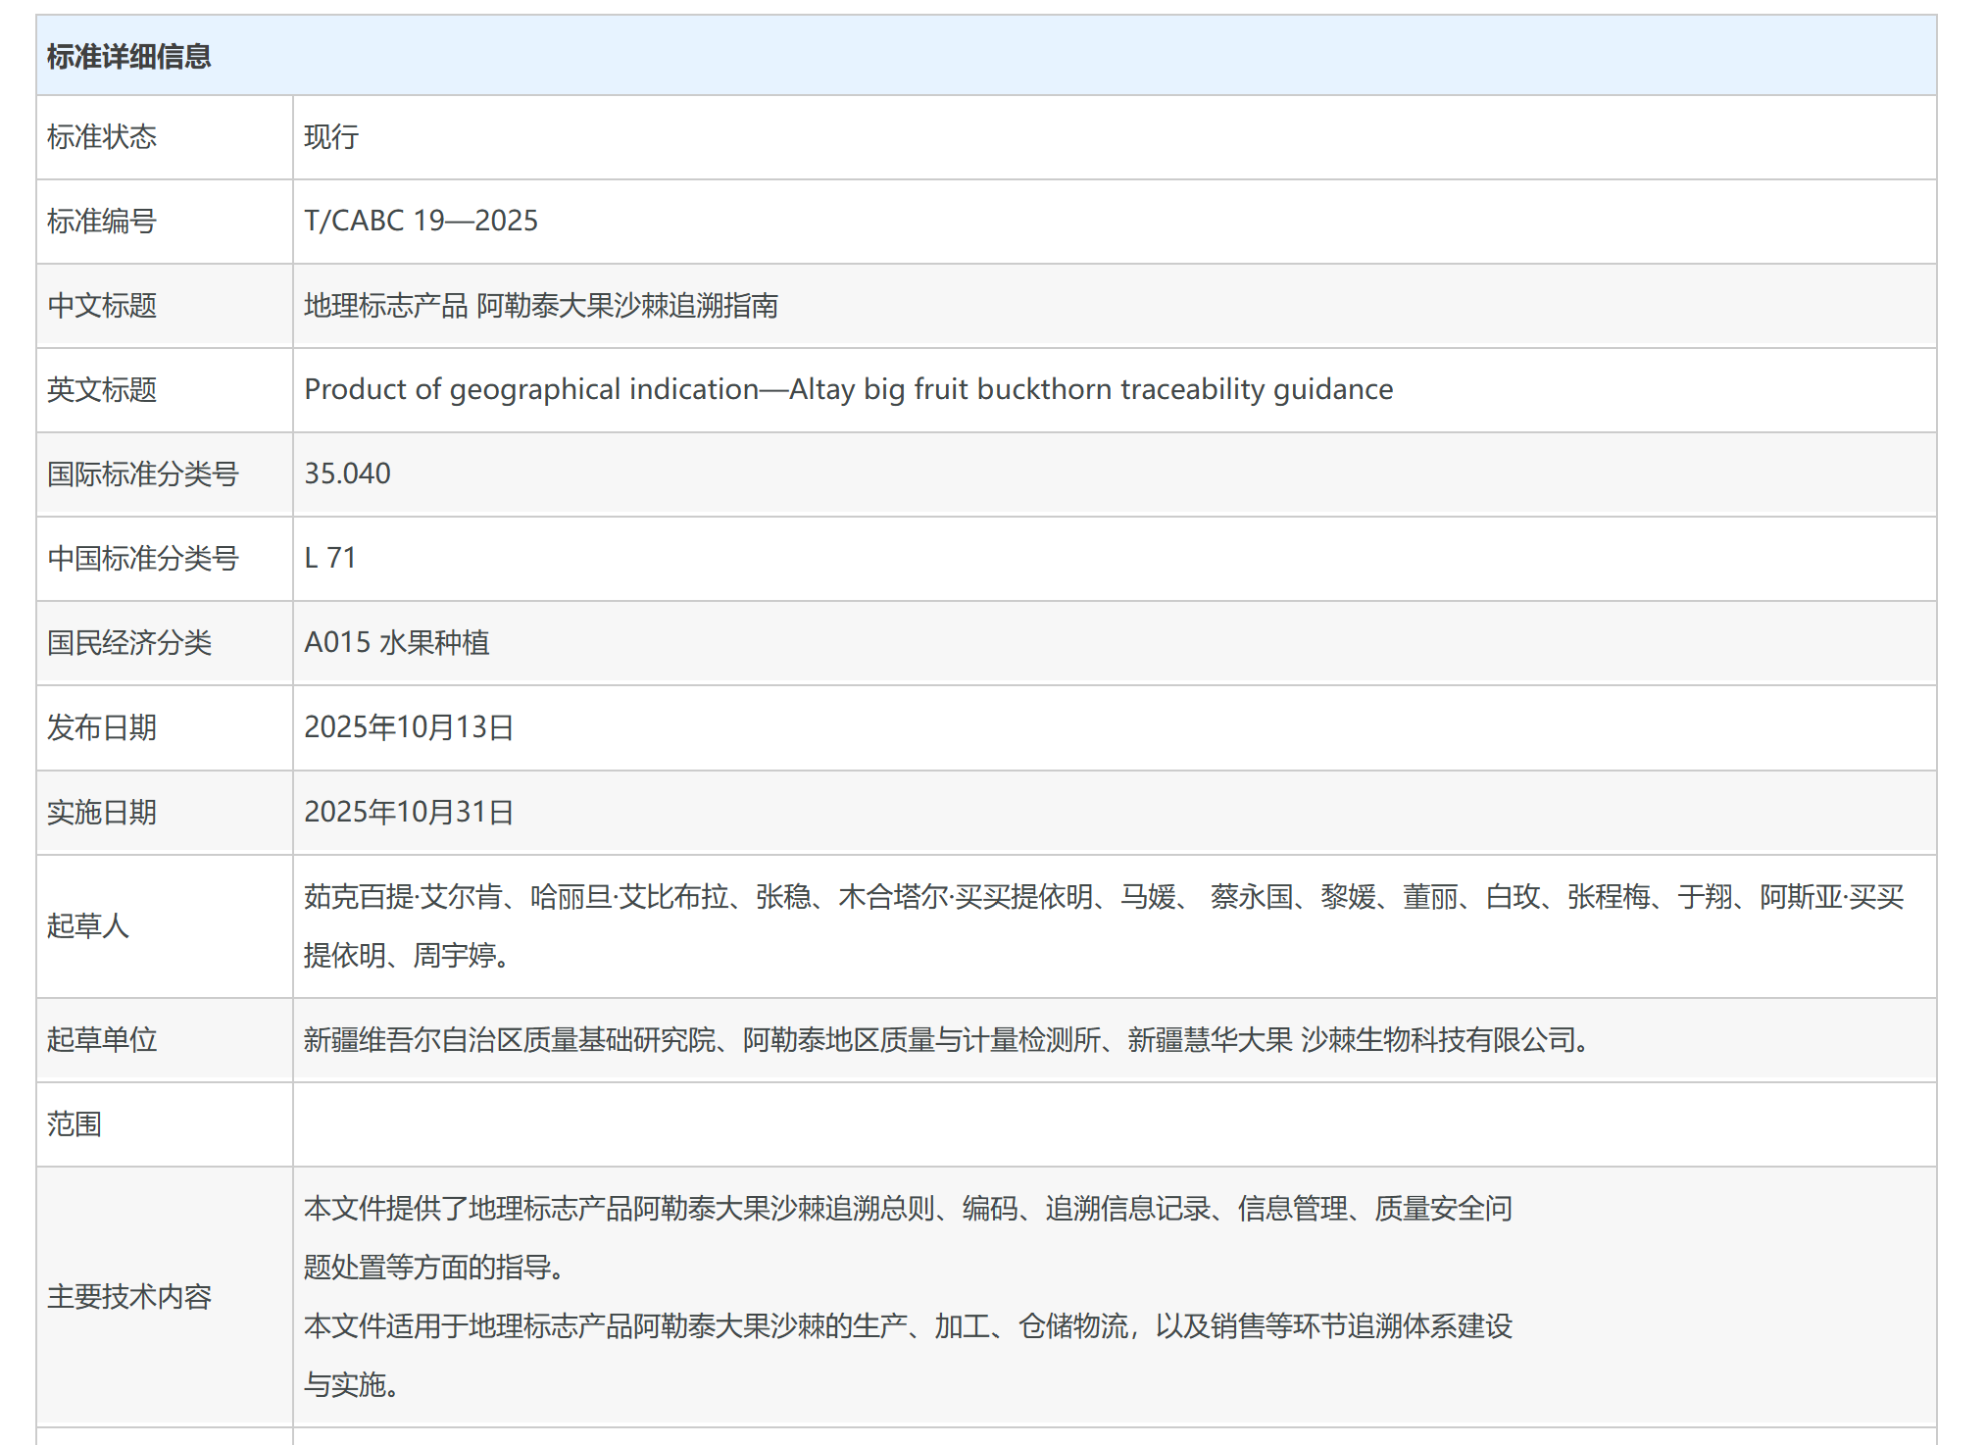Viewport: 1986px width, 1445px height.
Task: Click the 国际标准分类号 label
Action: 143,474
